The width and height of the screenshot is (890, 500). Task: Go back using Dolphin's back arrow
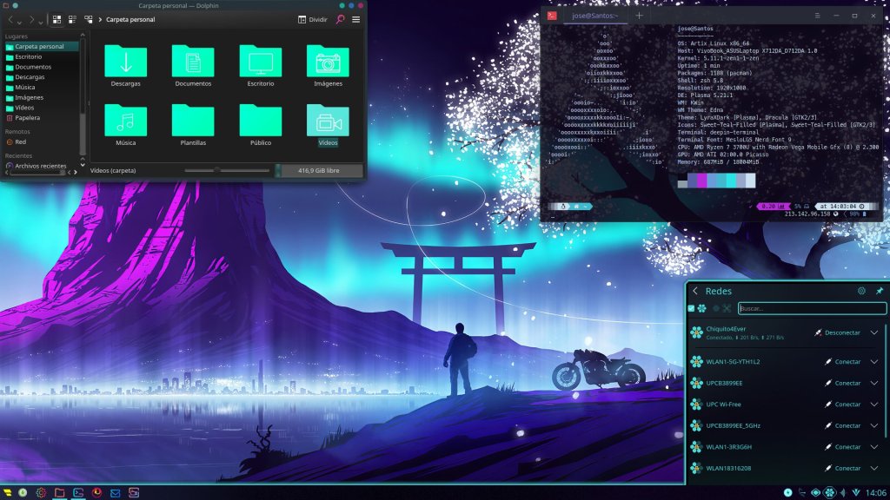(10, 19)
